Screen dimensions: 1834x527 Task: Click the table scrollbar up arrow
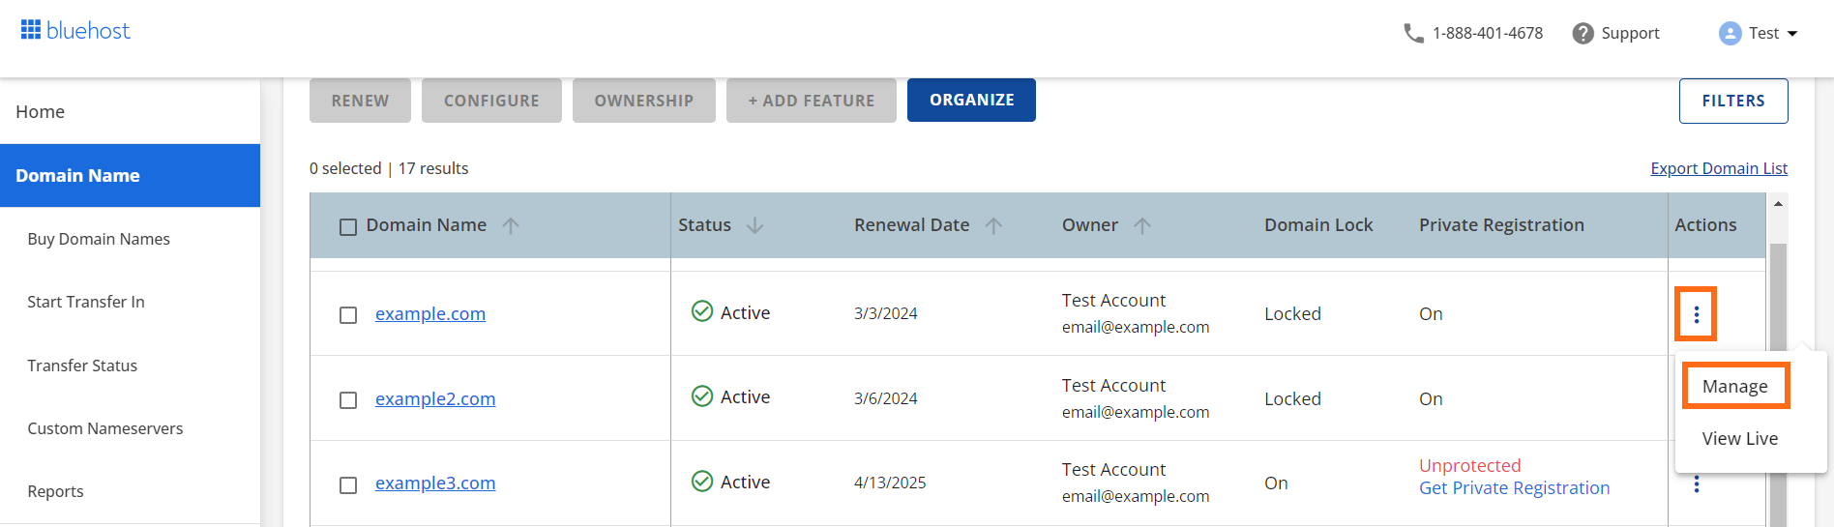coord(1778,204)
